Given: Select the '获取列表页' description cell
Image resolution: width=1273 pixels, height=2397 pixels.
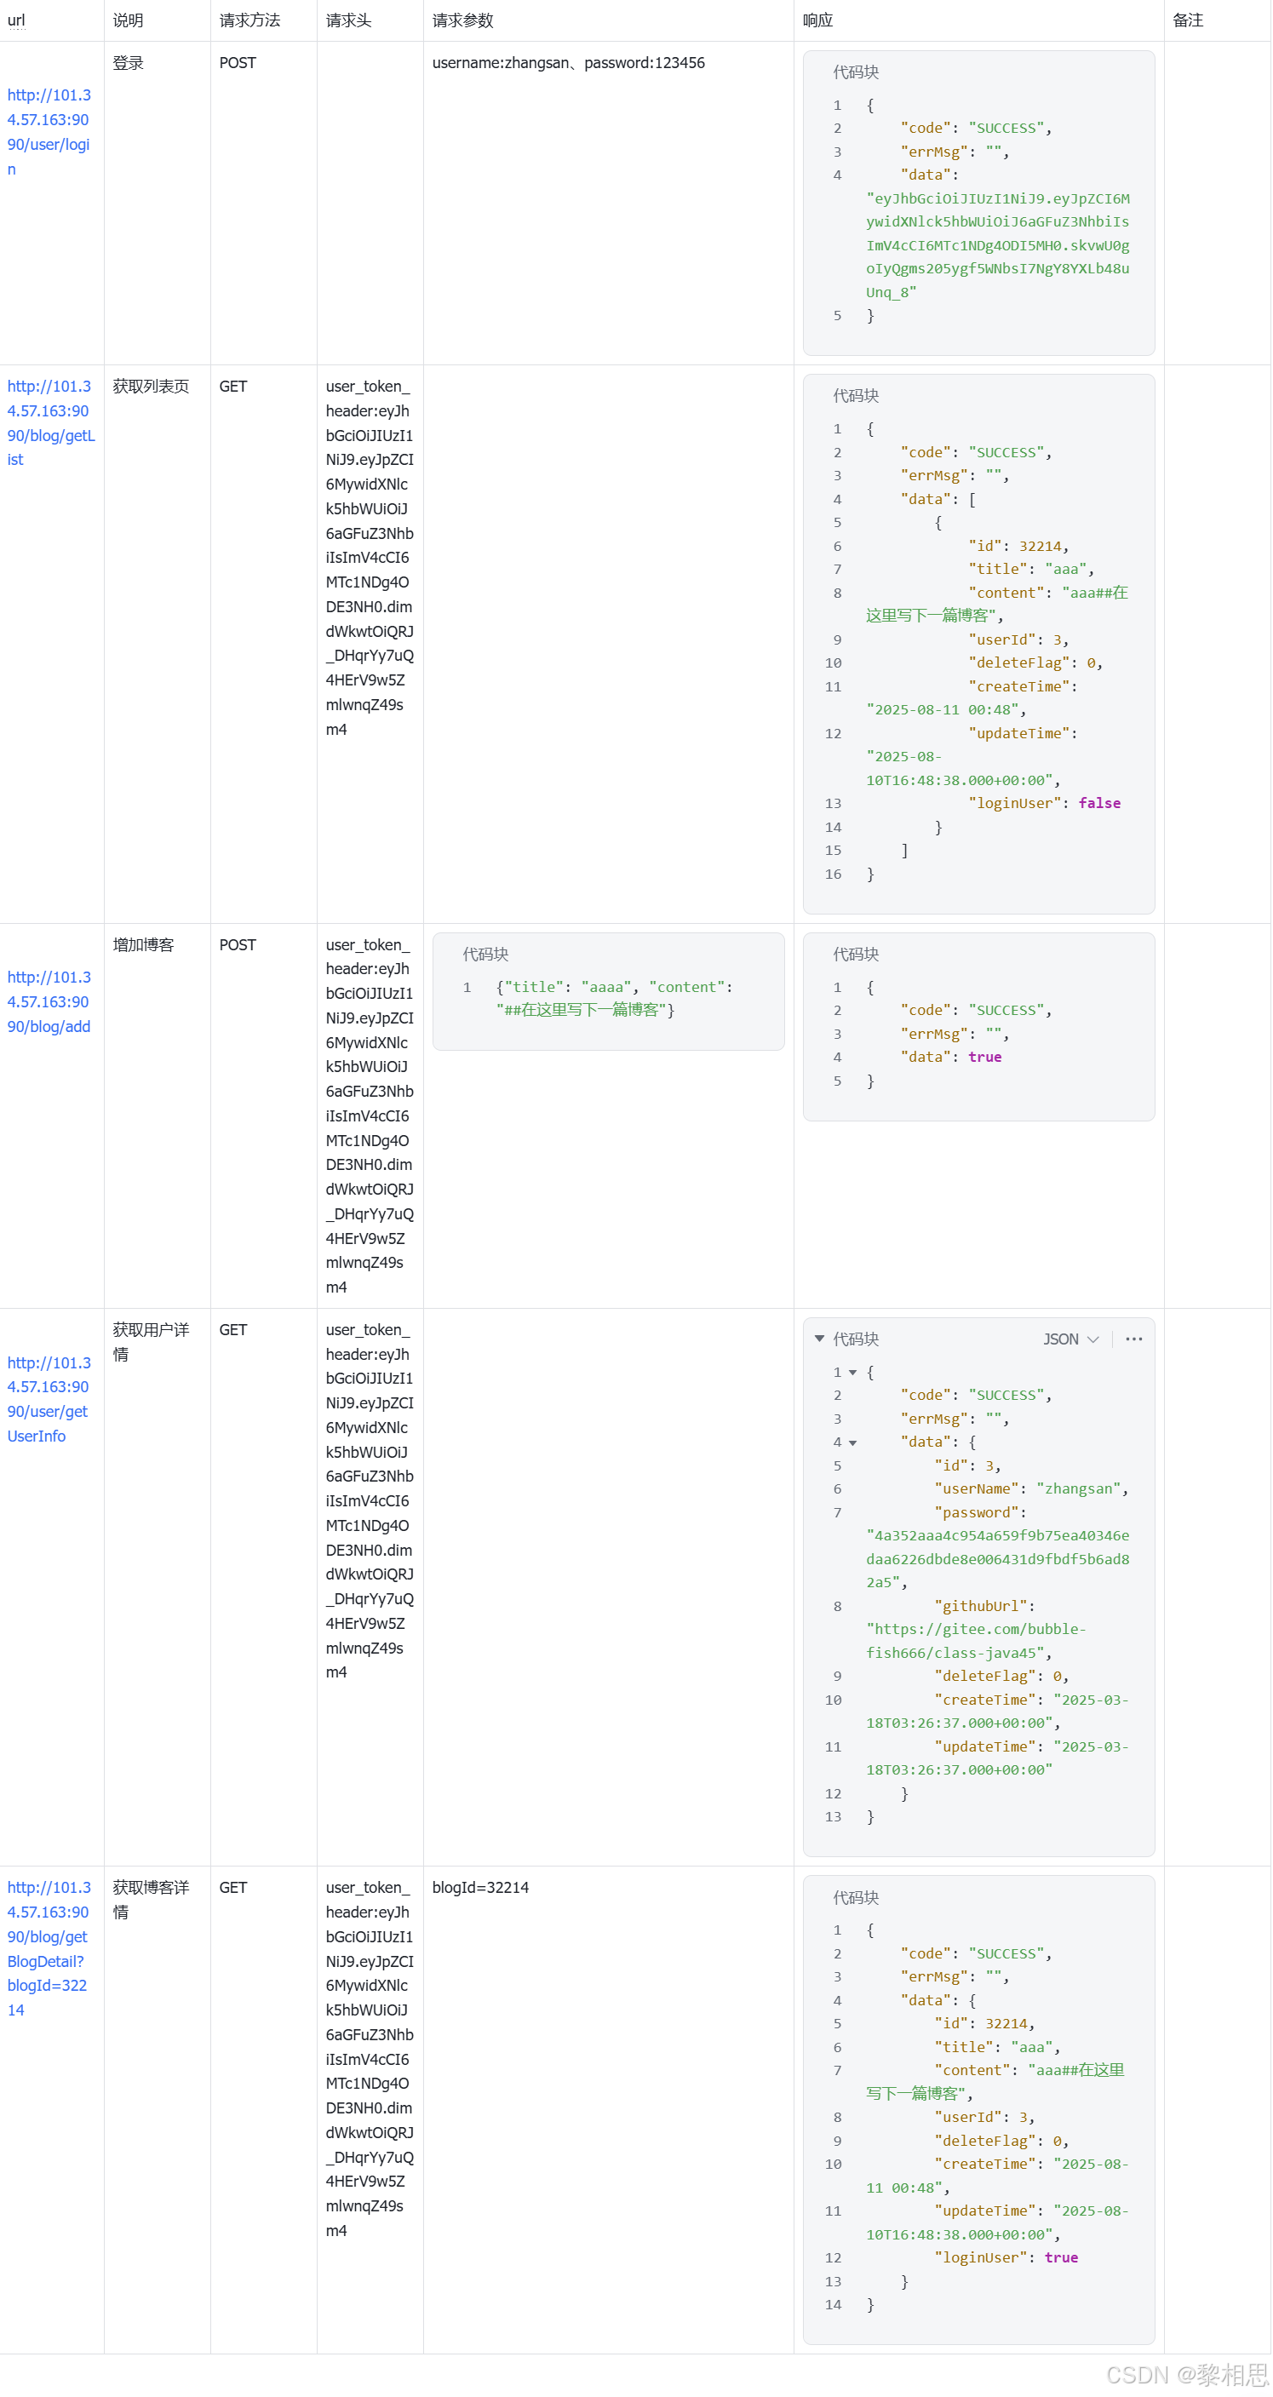Looking at the screenshot, I should pyautogui.click(x=151, y=385).
